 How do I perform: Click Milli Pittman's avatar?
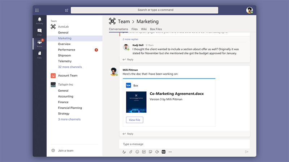point(113,72)
